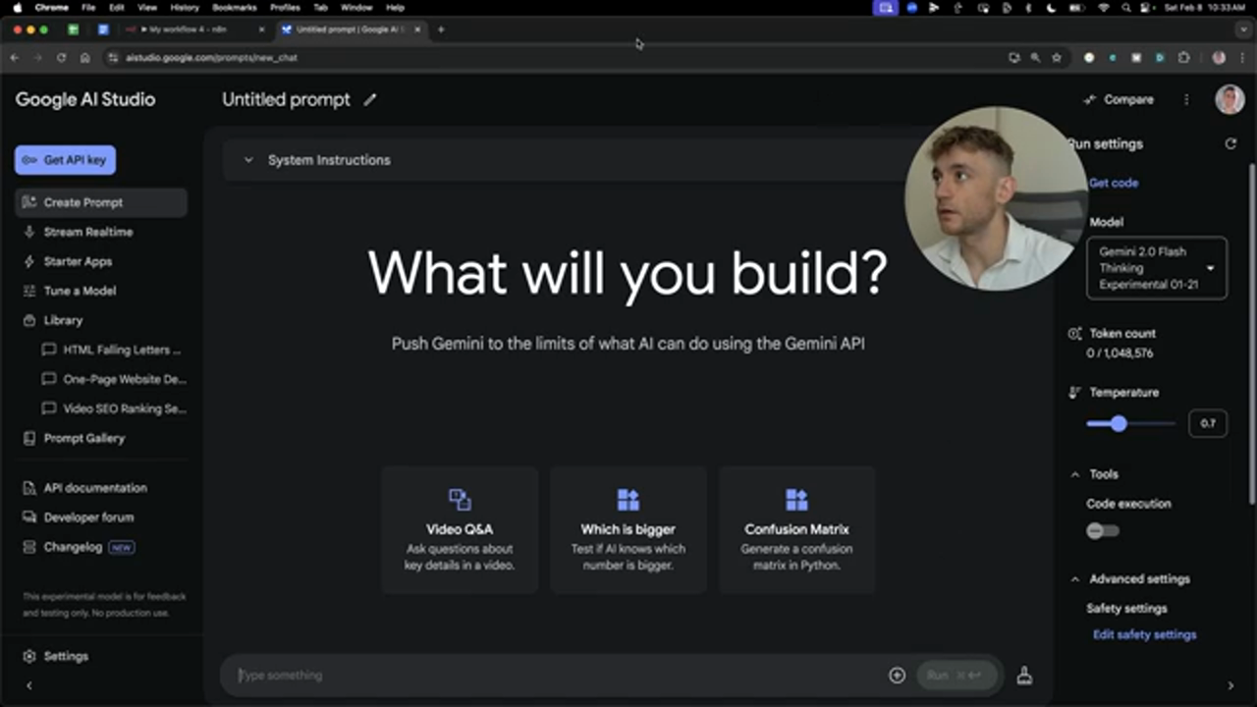The width and height of the screenshot is (1257, 707).
Task: Expand the Library section
Action: (63, 320)
